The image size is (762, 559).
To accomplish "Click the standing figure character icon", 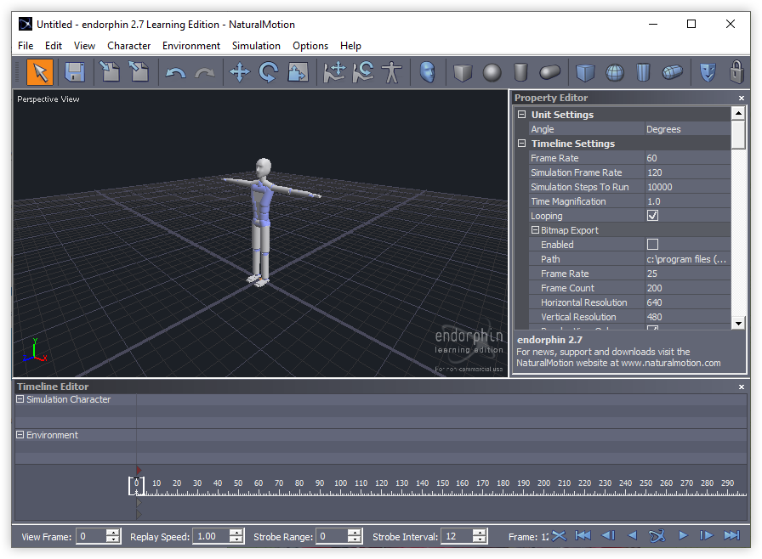I will [392, 72].
